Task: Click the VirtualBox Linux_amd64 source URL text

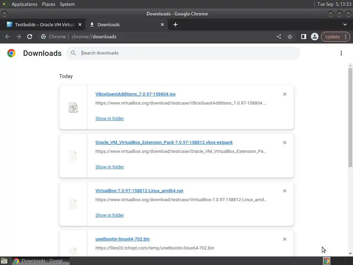Action: [181, 200]
